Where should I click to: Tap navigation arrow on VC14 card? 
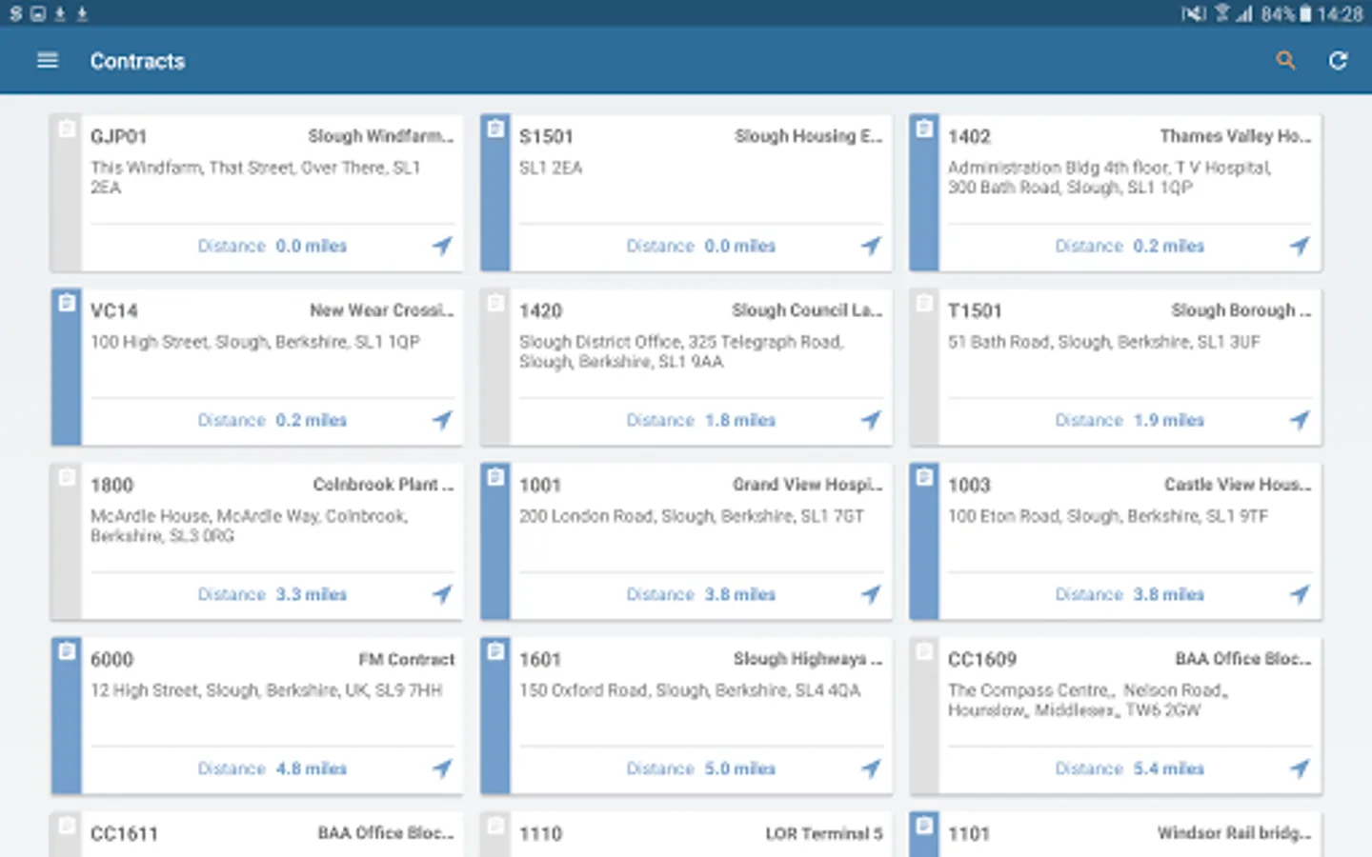pos(442,420)
